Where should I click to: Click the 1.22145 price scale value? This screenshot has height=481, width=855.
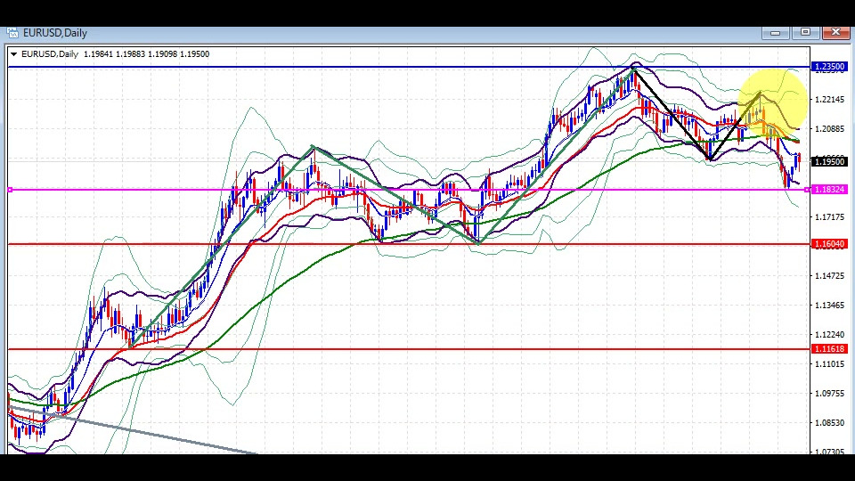click(829, 99)
